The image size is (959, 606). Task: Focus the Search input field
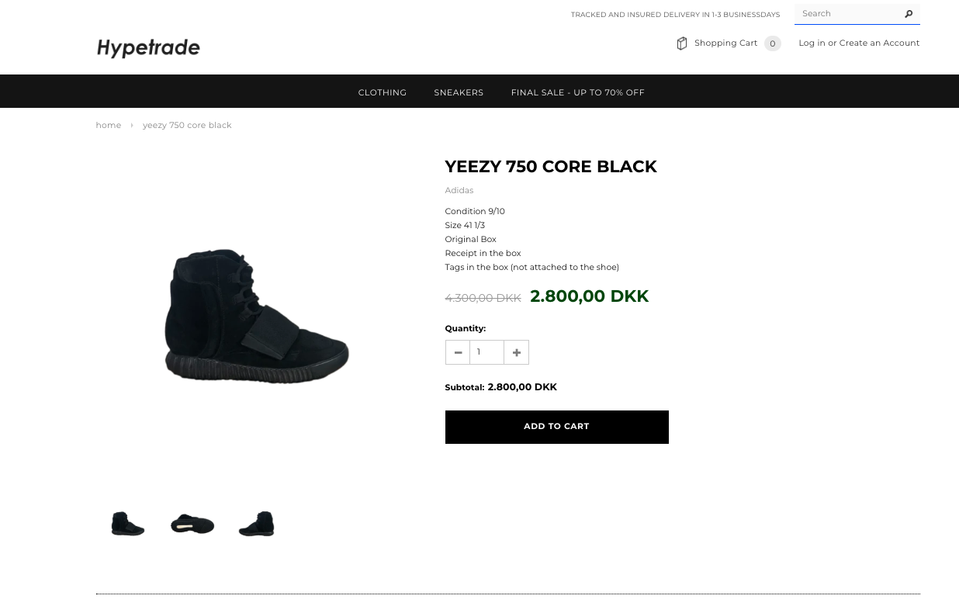[x=848, y=14]
